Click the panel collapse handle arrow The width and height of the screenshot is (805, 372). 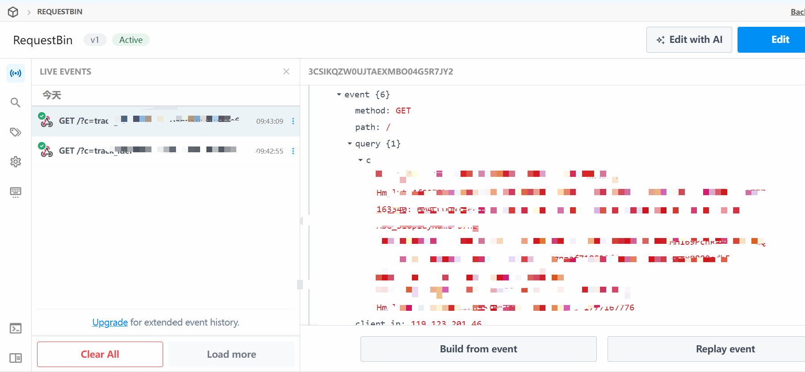(x=302, y=221)
